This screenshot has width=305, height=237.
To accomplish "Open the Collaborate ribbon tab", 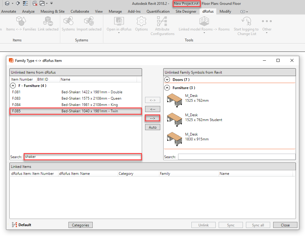I will pyautogui.click(x=80, y=11).
